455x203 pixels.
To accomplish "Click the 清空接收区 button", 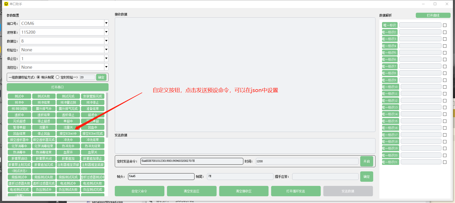I will click(244, 191).
